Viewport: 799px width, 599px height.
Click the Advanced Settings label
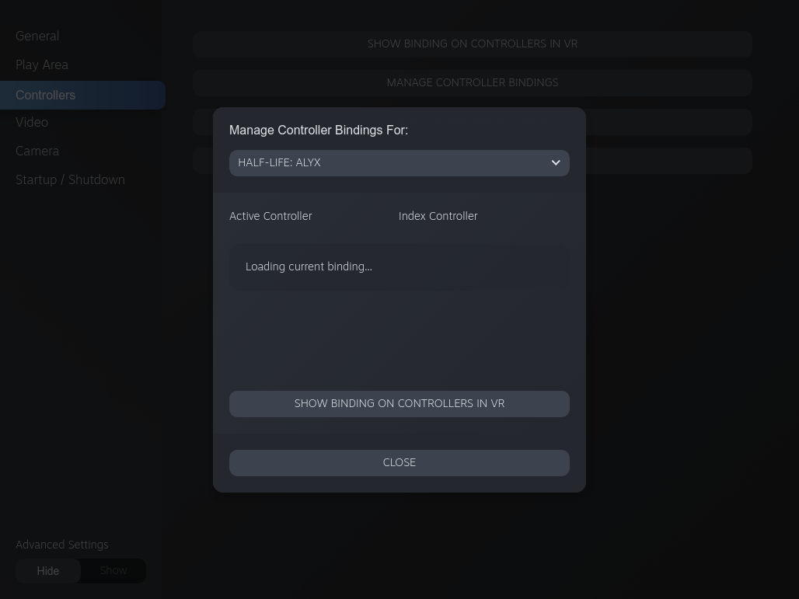pos(61,545)
